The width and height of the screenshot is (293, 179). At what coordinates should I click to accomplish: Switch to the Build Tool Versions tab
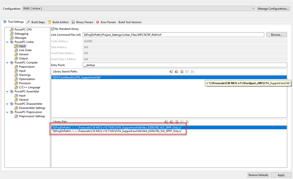[x=130, y=22]
